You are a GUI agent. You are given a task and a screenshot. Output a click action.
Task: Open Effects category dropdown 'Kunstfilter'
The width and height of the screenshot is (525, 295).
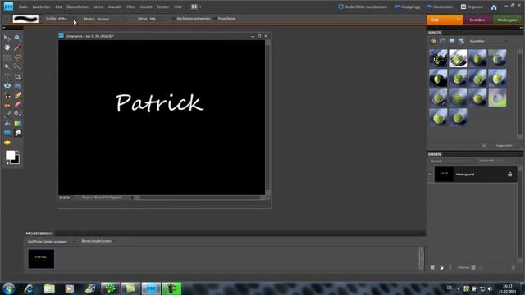coord(488,41)
